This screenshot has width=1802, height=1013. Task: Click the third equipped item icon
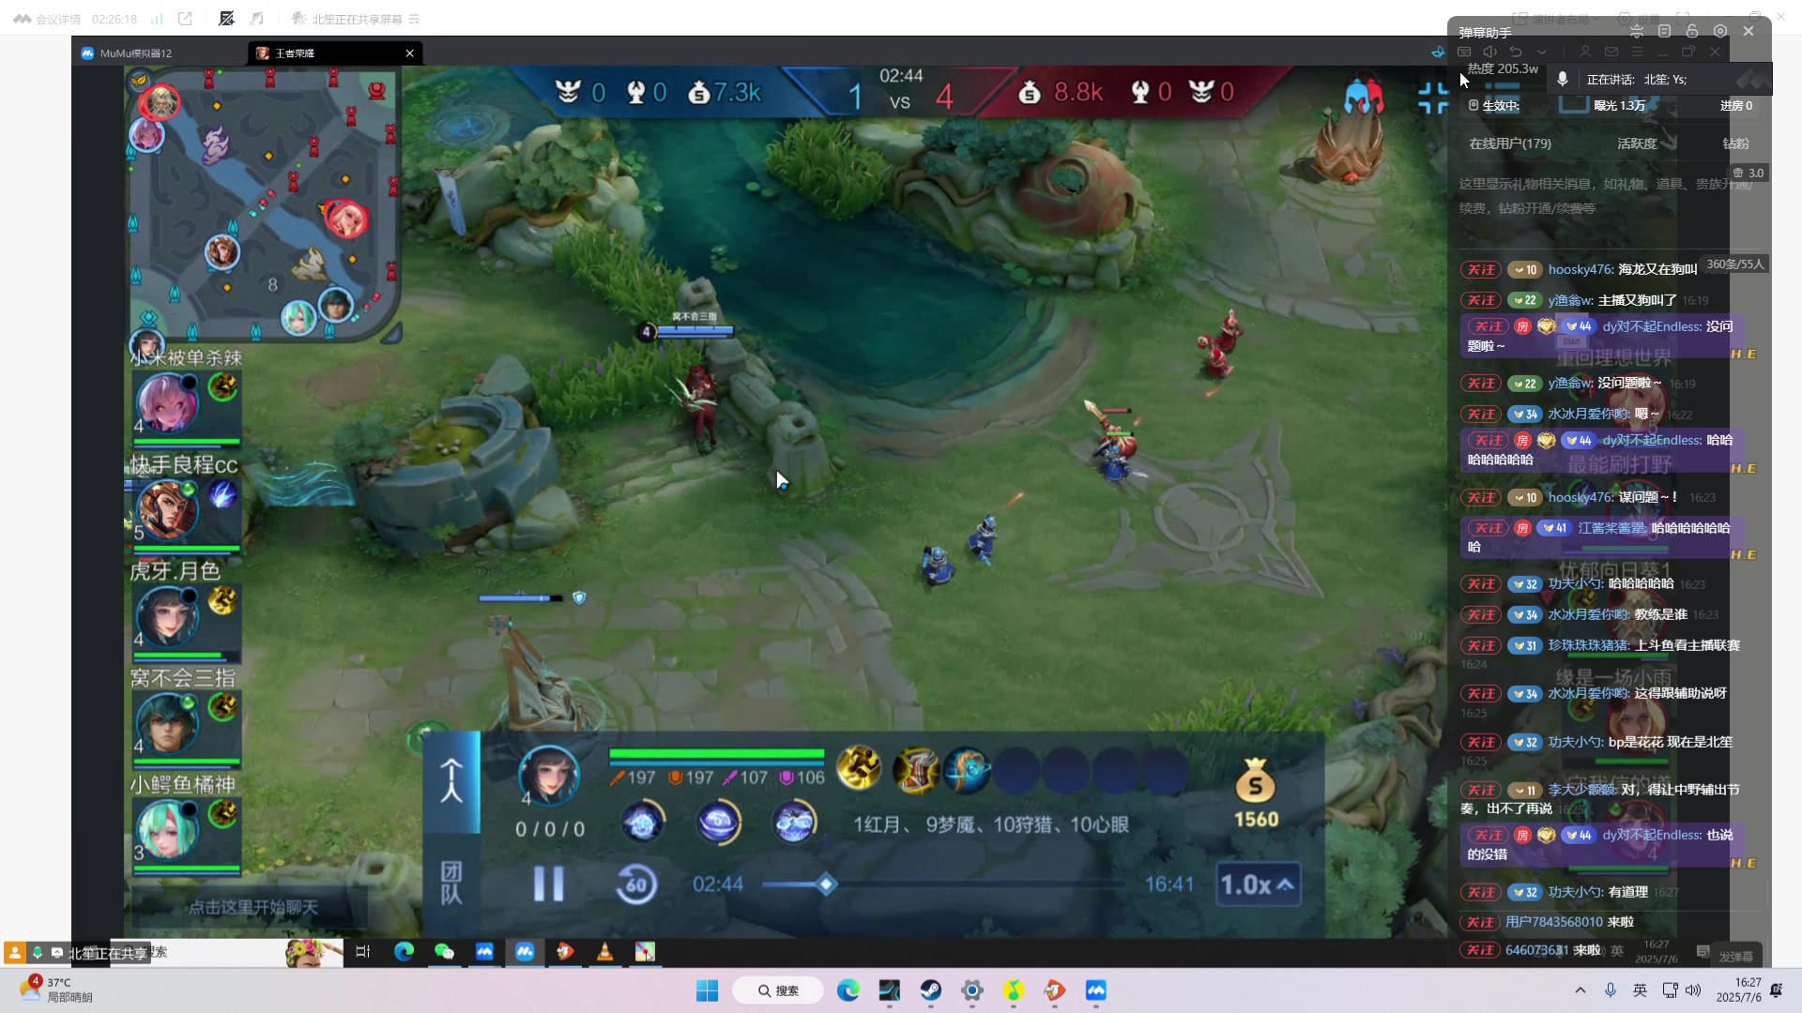(x=967, y=769)
